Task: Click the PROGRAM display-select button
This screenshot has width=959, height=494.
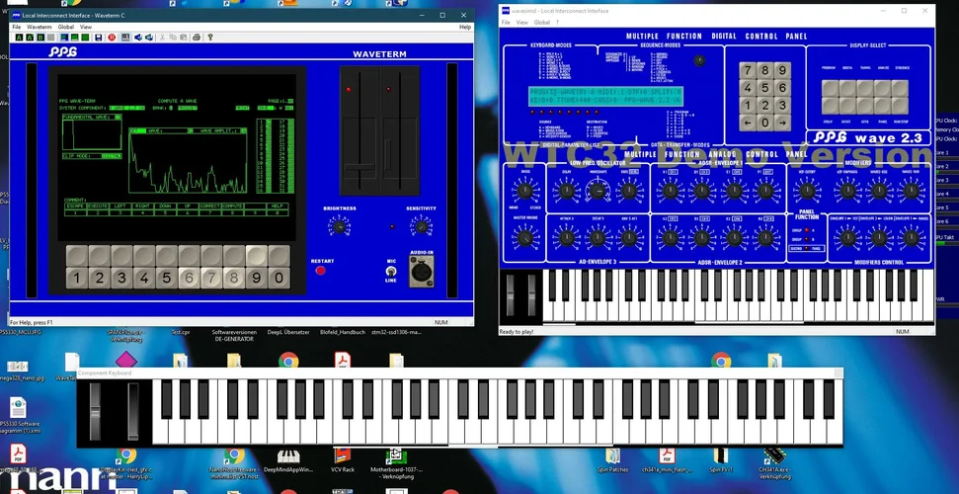Action: point(830,89)
